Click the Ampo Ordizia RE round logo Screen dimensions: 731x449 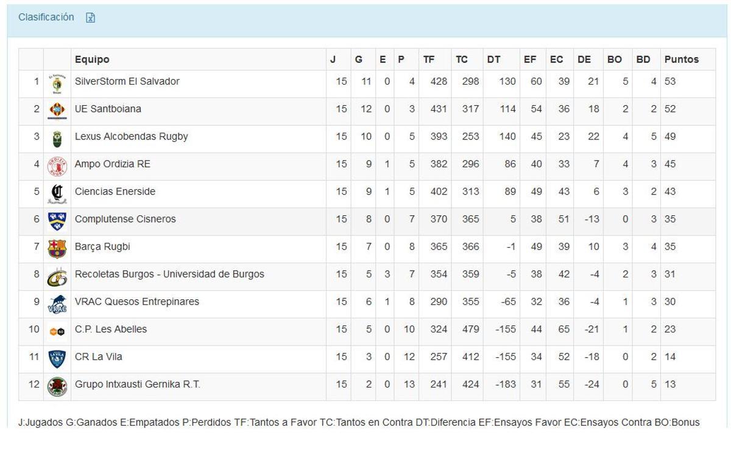click(x=57, y=166)
